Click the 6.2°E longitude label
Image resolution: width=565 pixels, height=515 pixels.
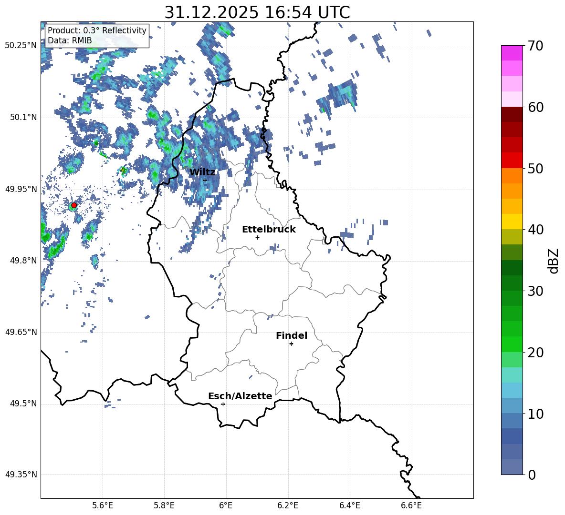(288, 505)
